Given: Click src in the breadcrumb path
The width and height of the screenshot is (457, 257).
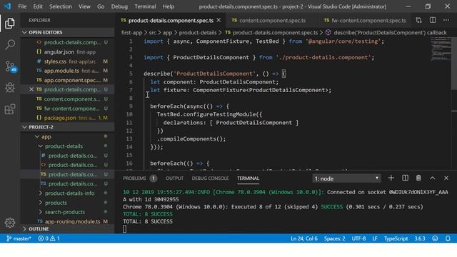Looking at the screenshot, I should (152, 33).
